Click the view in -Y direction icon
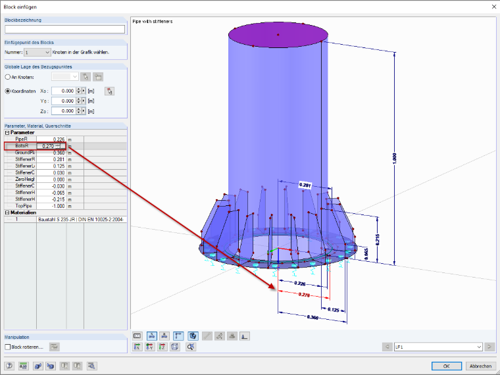 (149, 347)
